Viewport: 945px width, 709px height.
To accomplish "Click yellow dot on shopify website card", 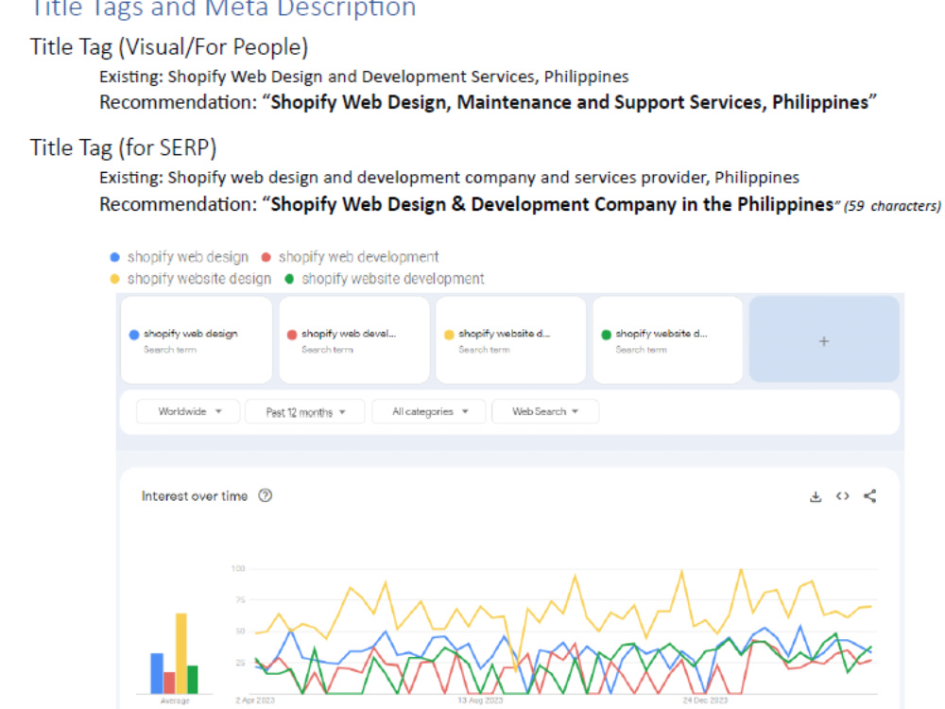I will [x=449, y=335].
